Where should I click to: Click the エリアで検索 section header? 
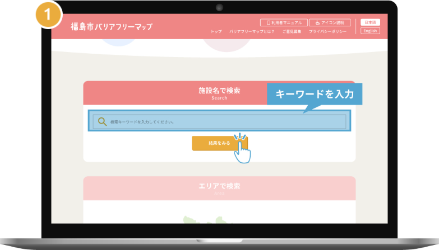point(220,188)
